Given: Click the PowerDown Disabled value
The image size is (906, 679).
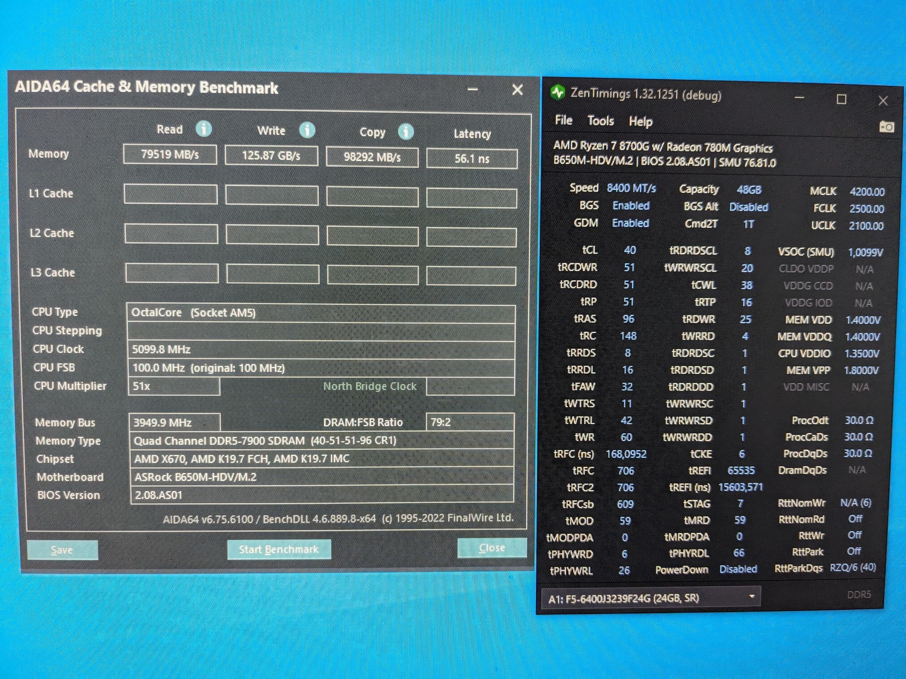Looking at the screenshot, I should pyautogui.click(x=738, y=569).
